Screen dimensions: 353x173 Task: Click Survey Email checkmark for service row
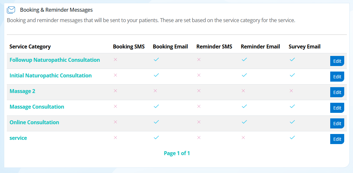pos(292,138)
